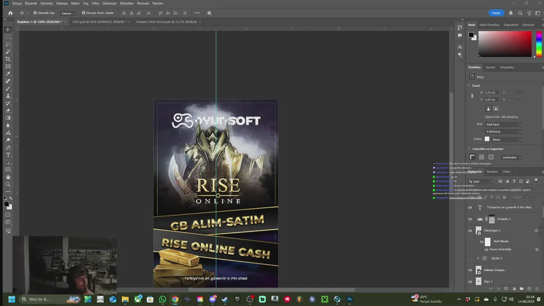Select the Gradient tool
Screen dimensions: 544x306
(x=8, y=118)
